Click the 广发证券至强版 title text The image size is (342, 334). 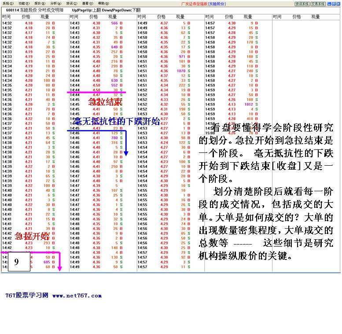point(194,4)
